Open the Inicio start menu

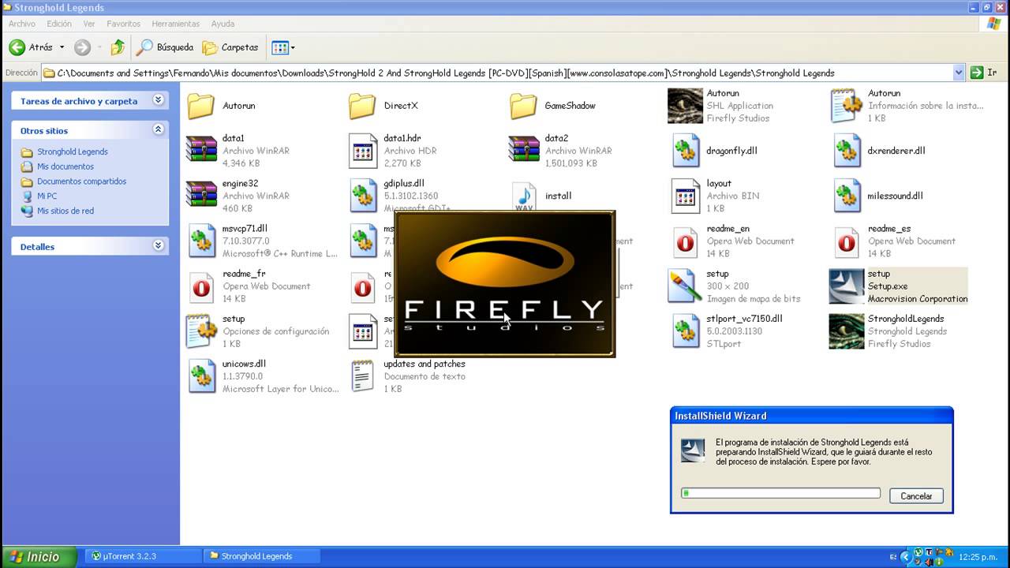[x=39, y=556]
